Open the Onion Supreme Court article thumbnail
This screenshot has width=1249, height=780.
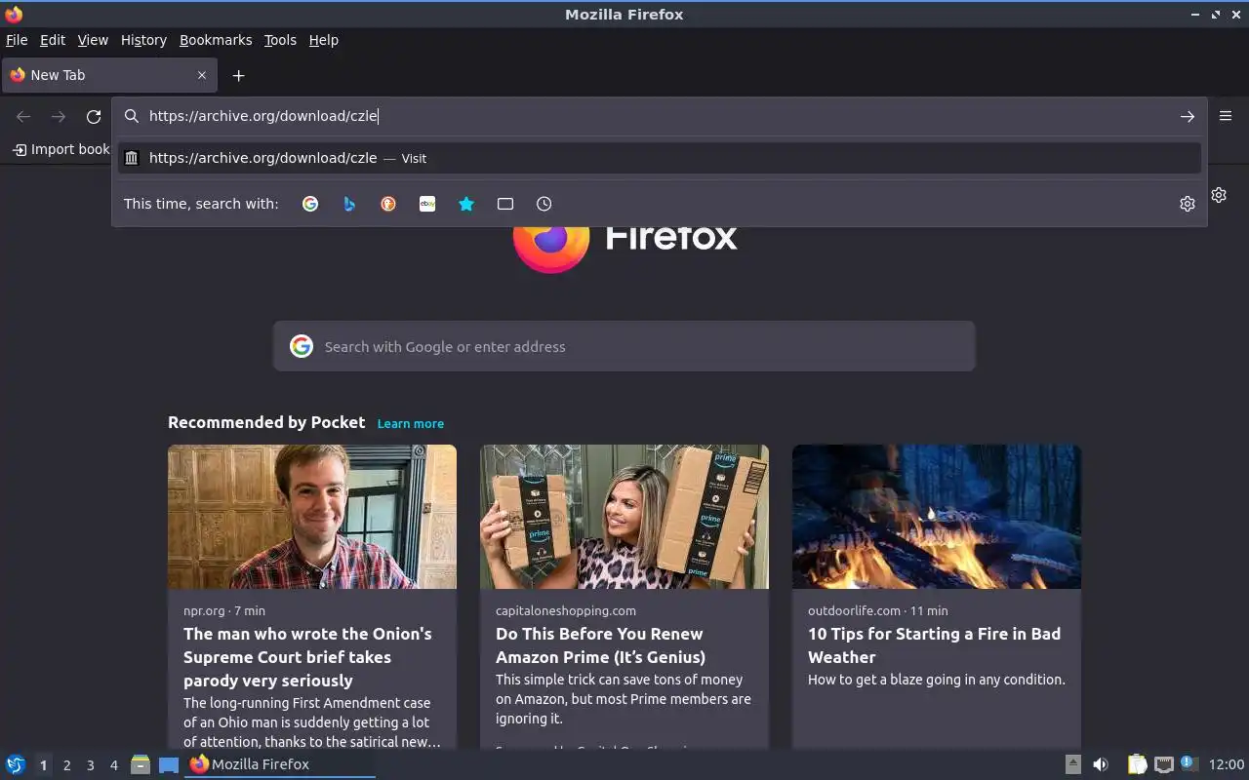coord(312,517)
